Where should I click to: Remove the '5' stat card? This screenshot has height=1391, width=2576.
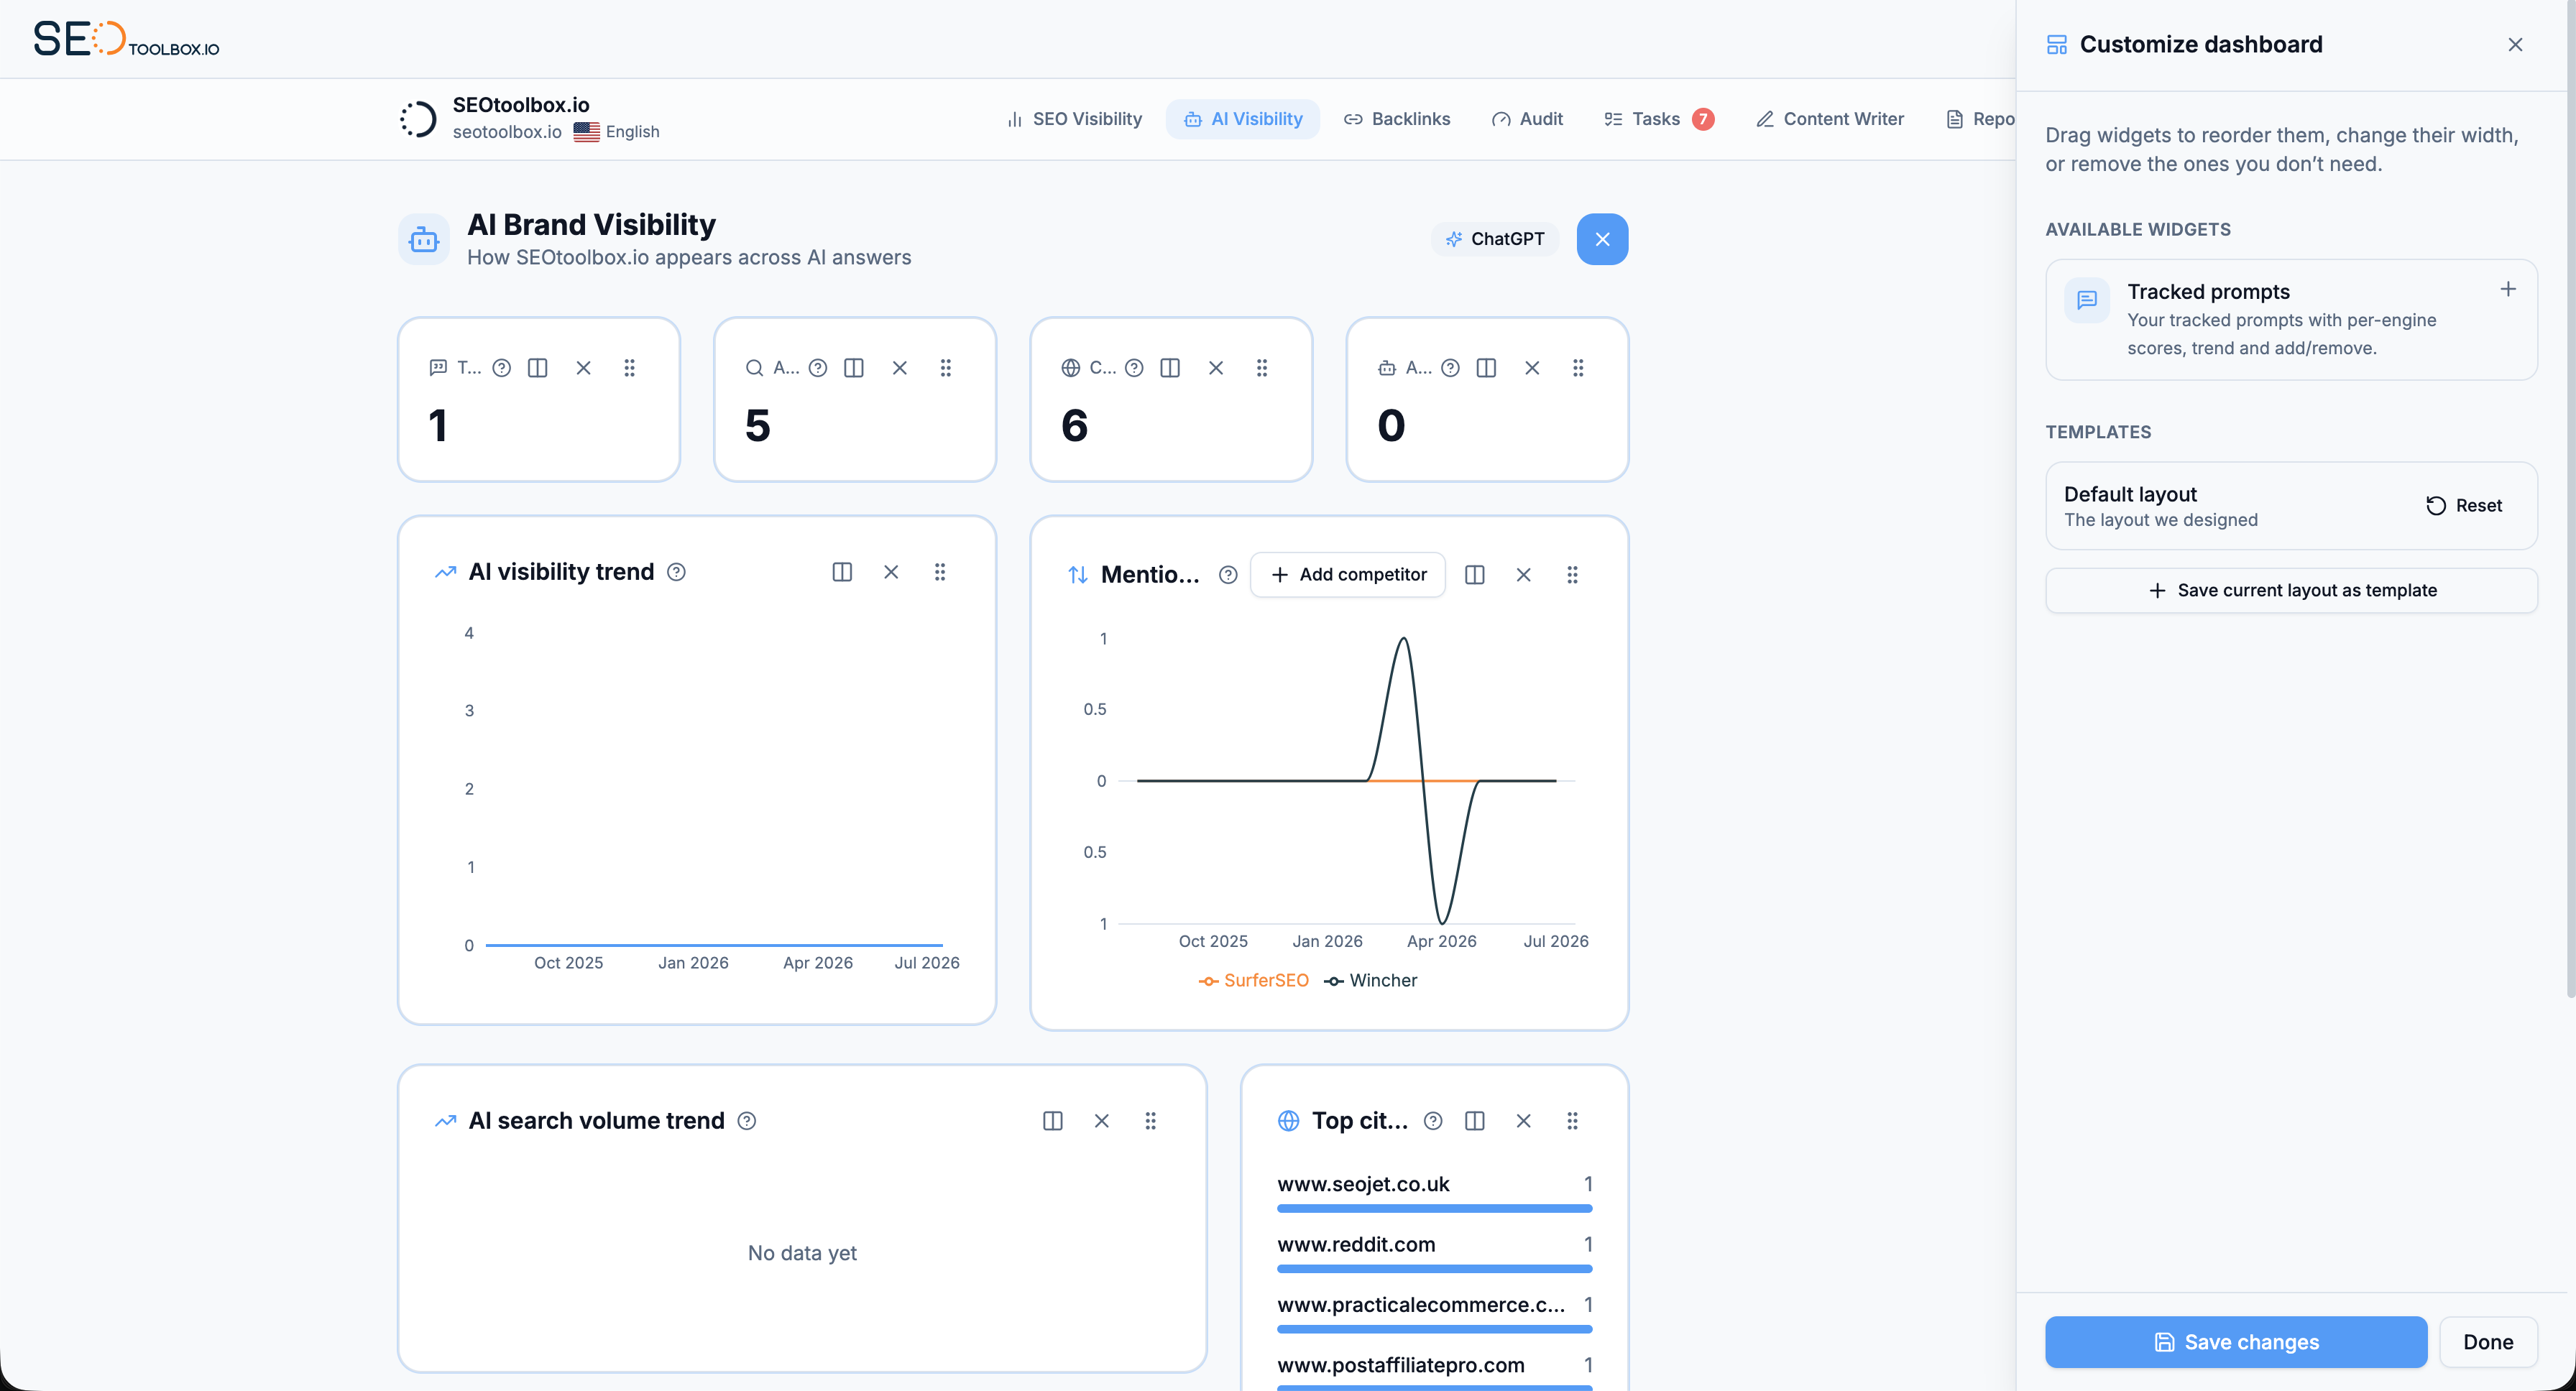pyautogui.click(x=900, y=368)
